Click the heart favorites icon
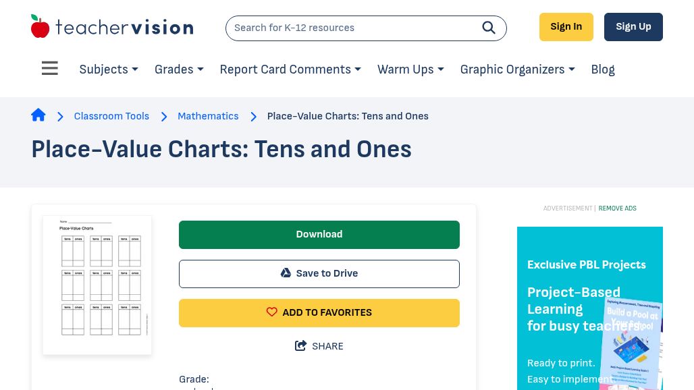This screenshot has width=694, height=390. click(x=272, y=312)
